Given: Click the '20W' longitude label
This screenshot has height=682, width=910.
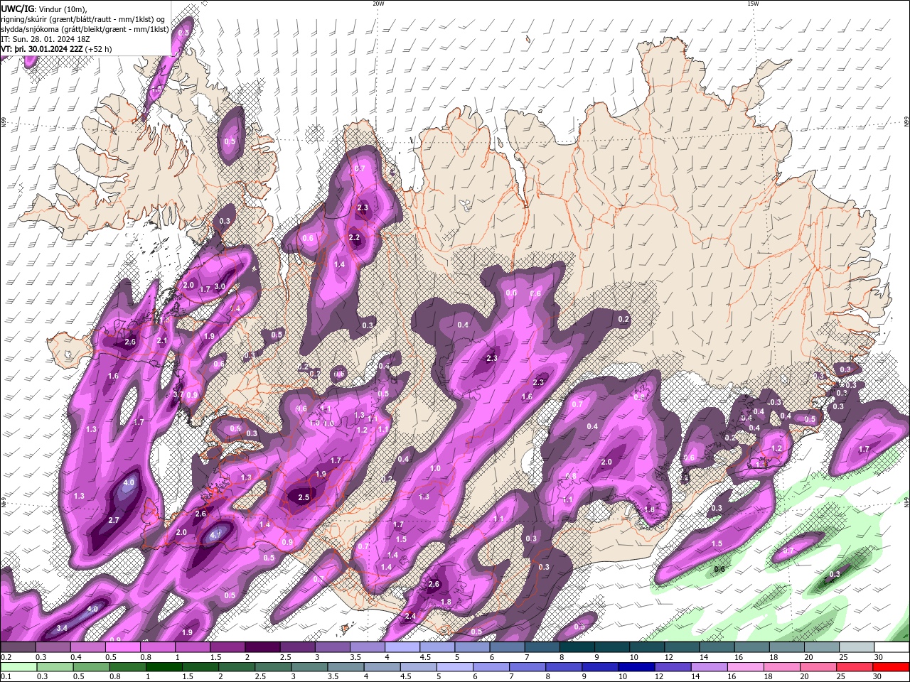Looking at the screenshot, I should pyautogui.click(x=378, y=4).
